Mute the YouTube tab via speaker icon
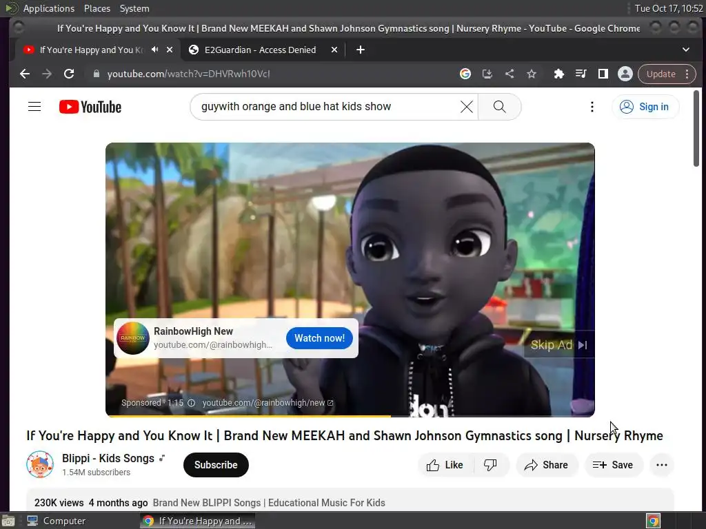Screen dimensions: 706x529 155,50
